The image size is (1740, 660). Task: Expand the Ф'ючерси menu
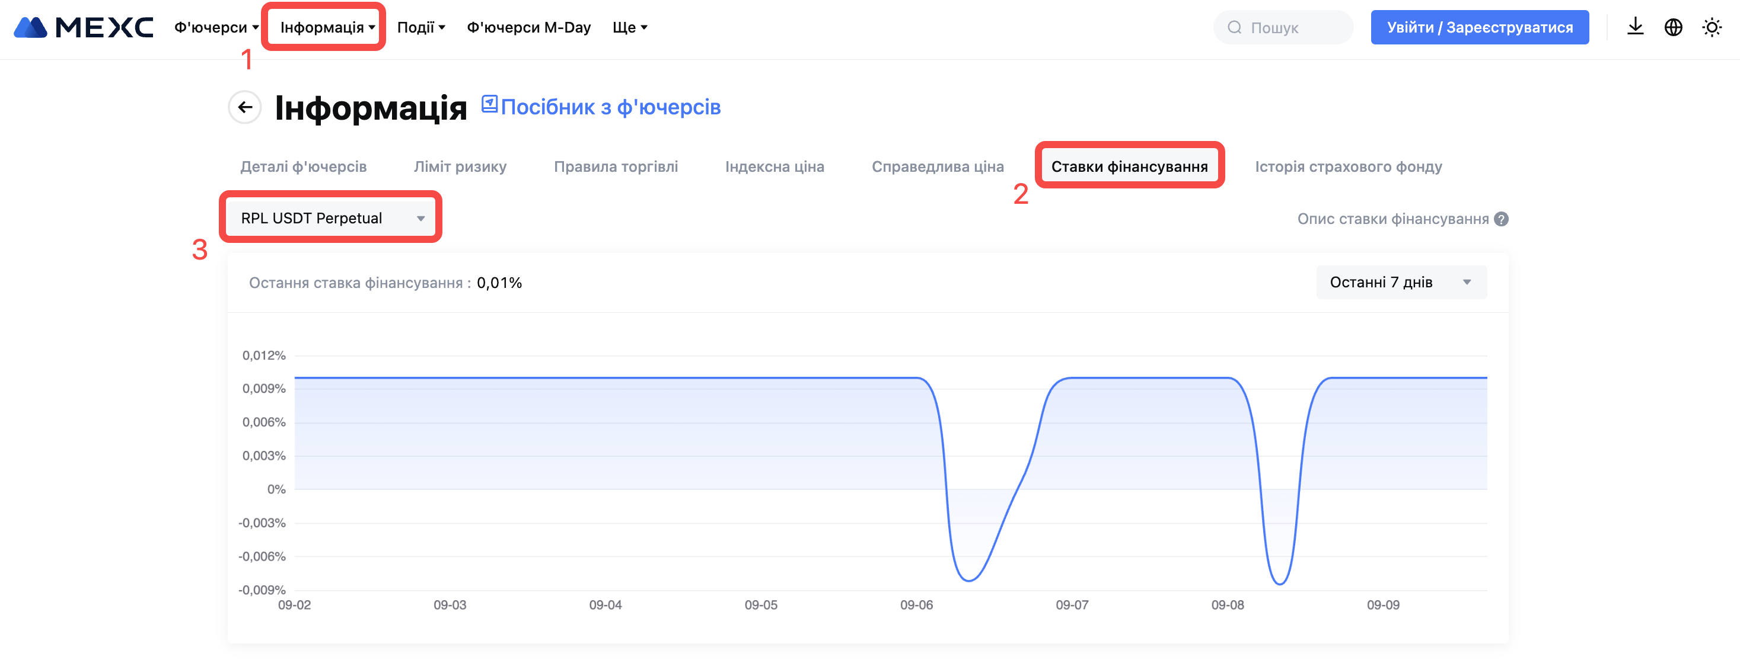pyautogui.click(x=216, y=27)
